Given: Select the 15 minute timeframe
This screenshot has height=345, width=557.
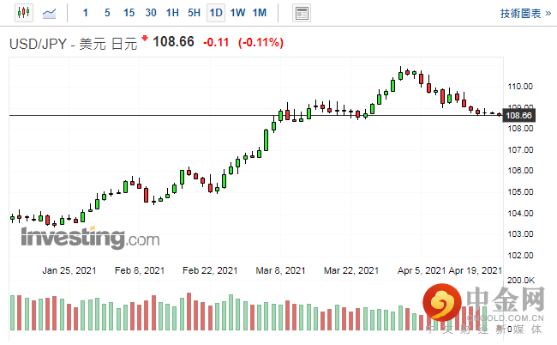Looking at the screenshot, I should (129, 13).
